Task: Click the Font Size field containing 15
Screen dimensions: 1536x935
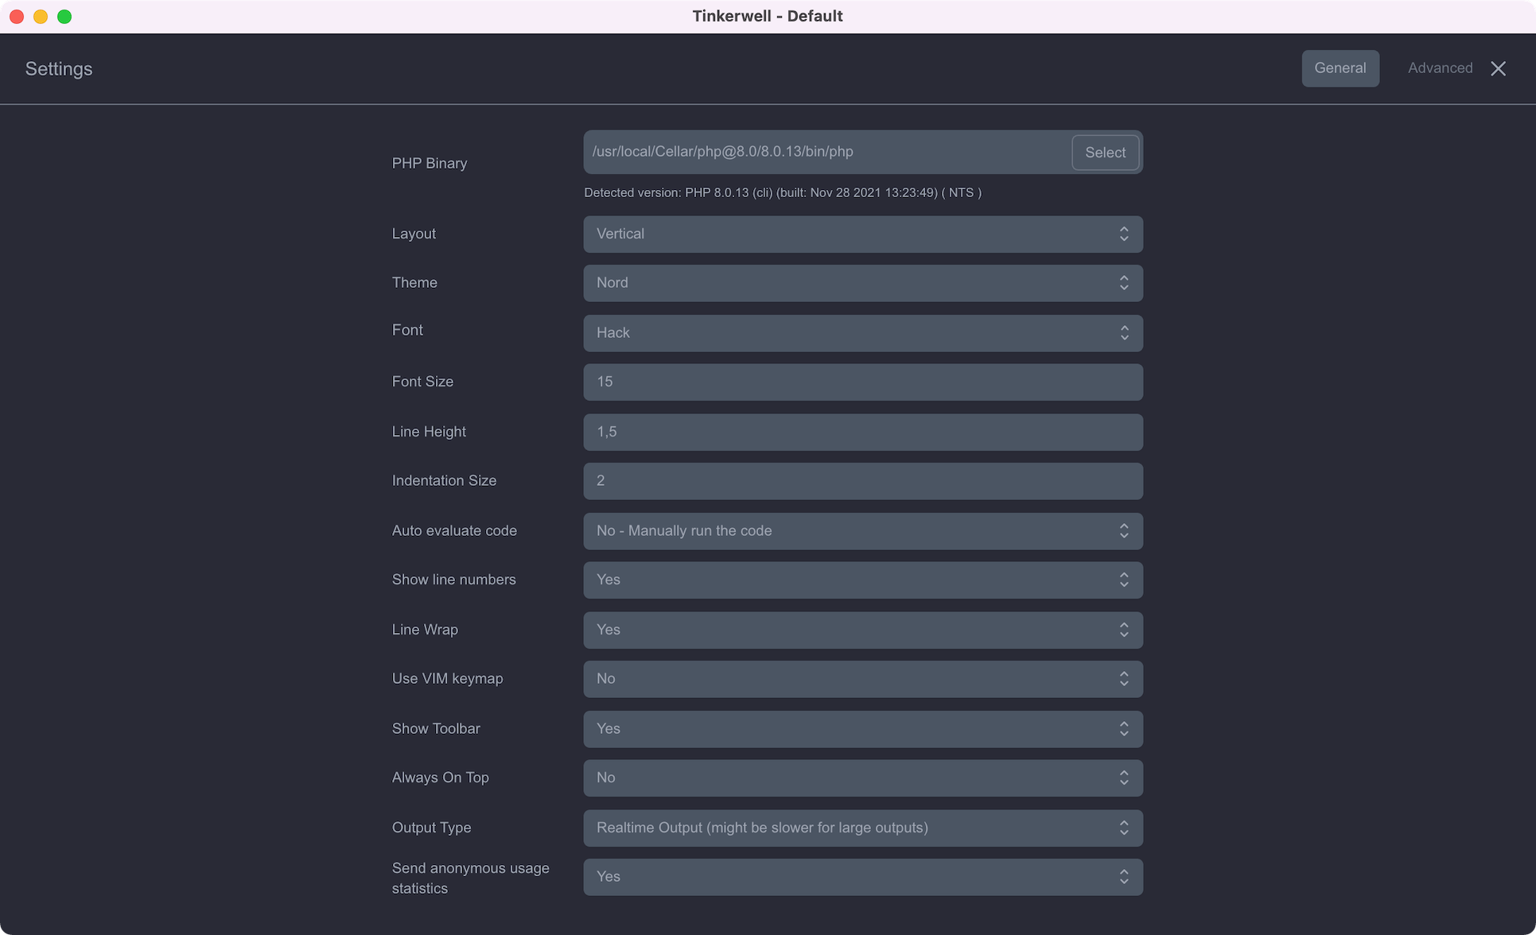Action: tap(863, 382)
